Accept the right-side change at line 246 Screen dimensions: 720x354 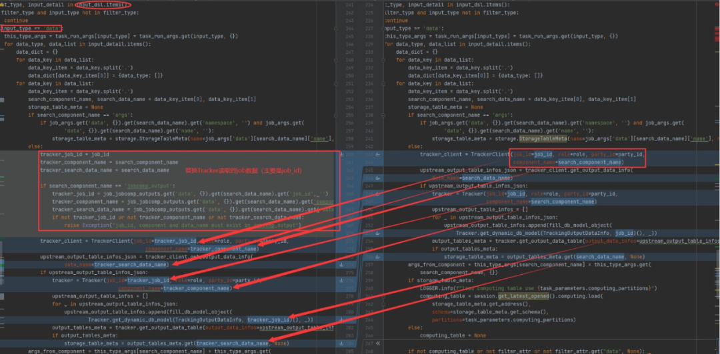tap(377, 178)
